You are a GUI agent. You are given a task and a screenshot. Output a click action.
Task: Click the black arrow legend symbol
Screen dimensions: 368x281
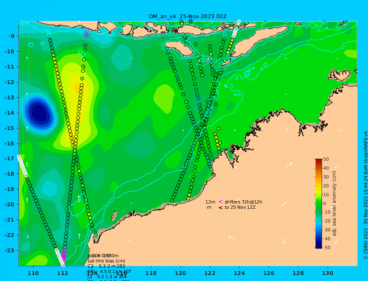221,208
